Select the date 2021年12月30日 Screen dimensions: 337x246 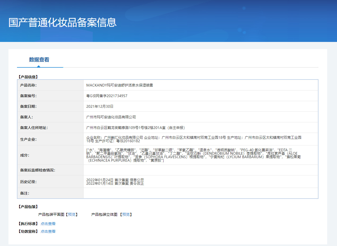[100, 106]
